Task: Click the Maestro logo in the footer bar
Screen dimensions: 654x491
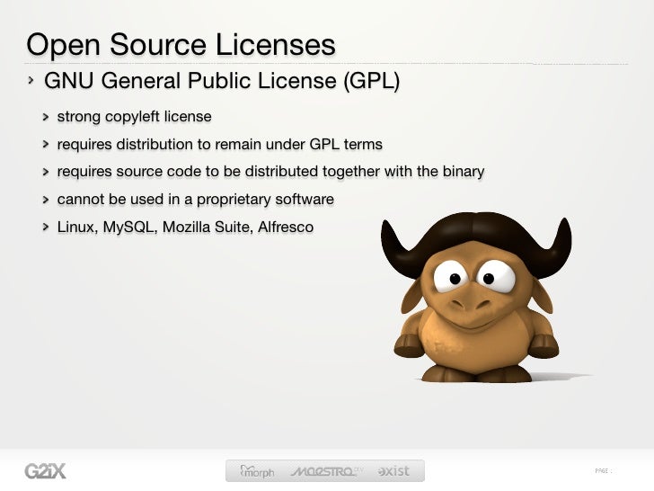Action: coord(325,471)
